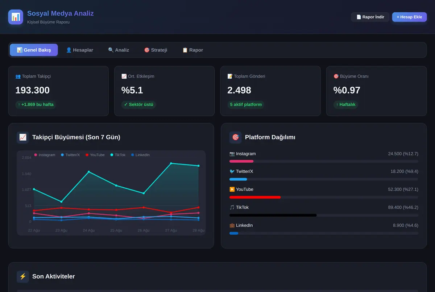This screenshot has width=435, height=292.
Task: Click the "27 Ağu" axis label
Action: tap(171, 230)
